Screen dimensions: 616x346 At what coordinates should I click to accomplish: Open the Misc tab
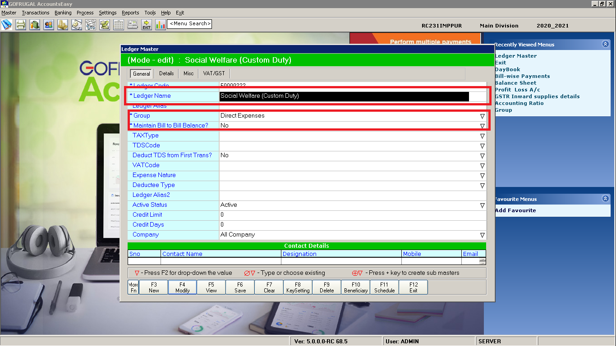click(x=188, y=73)
